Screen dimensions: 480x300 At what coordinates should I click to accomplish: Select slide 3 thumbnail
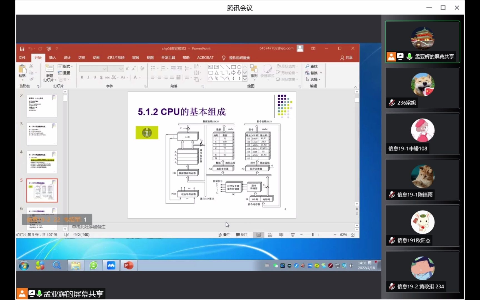42,134
